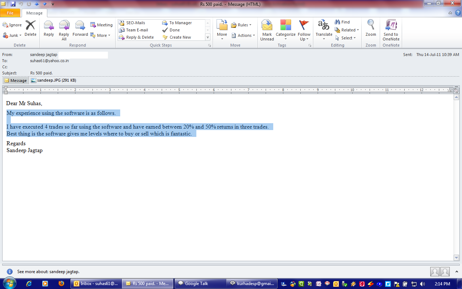Switch to Google Talk taskbar window
Viewport: 462px width, 289px height.
tap(200, 284)
